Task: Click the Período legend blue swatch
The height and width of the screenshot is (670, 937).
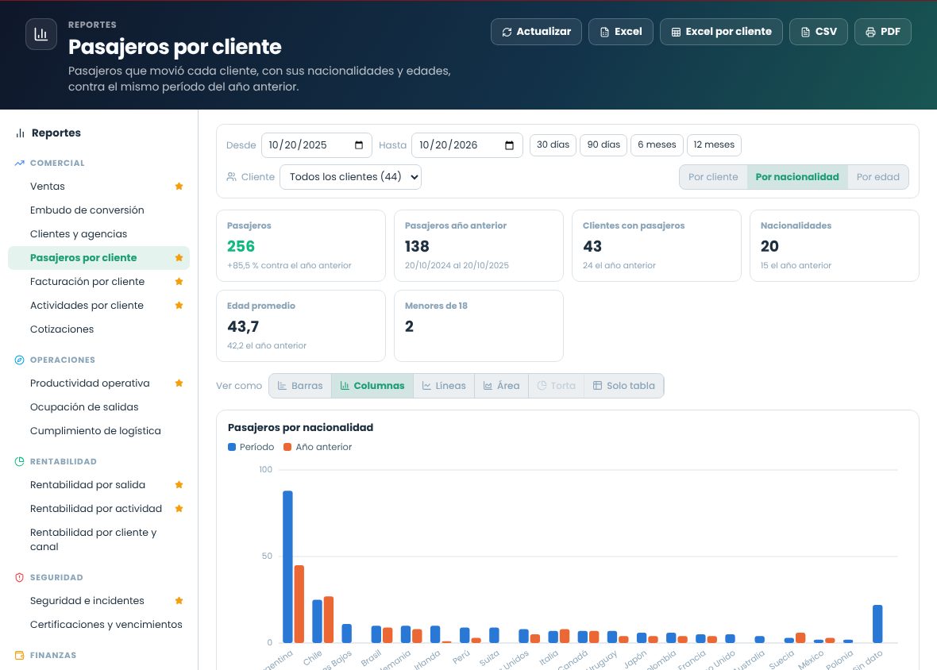Action: [x=232, y=447]
